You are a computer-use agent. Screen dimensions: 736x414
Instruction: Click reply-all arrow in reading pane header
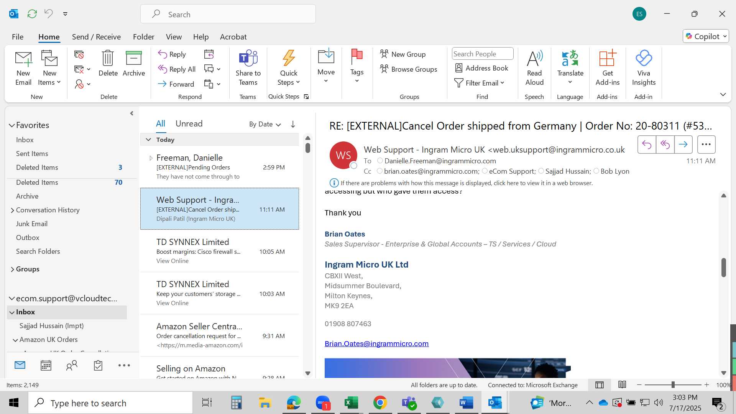pyautogui.click(x=665, y=145)
